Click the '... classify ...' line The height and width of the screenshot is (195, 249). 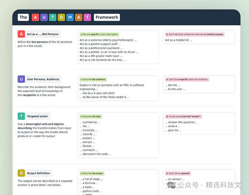(x=88, y=134)
